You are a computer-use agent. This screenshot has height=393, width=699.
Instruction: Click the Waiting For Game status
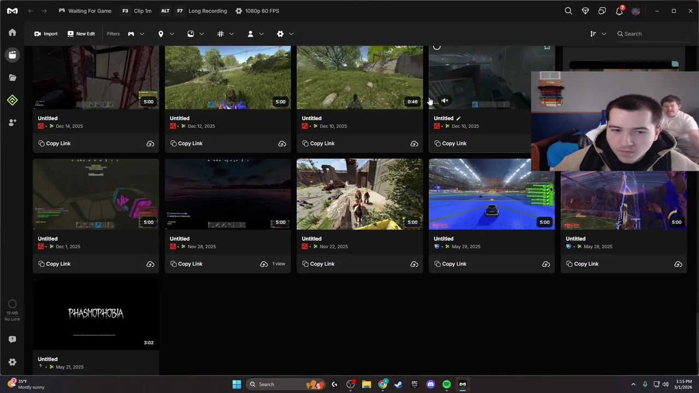(x=85, y=11)
